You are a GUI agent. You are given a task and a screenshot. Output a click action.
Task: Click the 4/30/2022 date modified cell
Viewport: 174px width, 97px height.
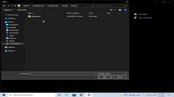(x=75, y=16)
